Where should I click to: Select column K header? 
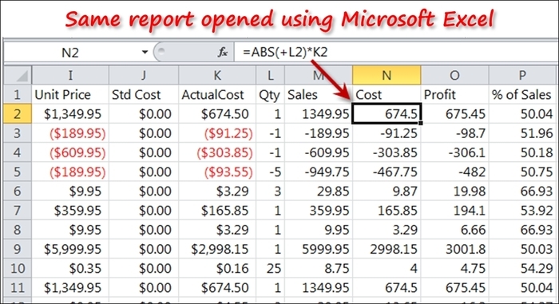pyautogui.click(x=217, y=75)
